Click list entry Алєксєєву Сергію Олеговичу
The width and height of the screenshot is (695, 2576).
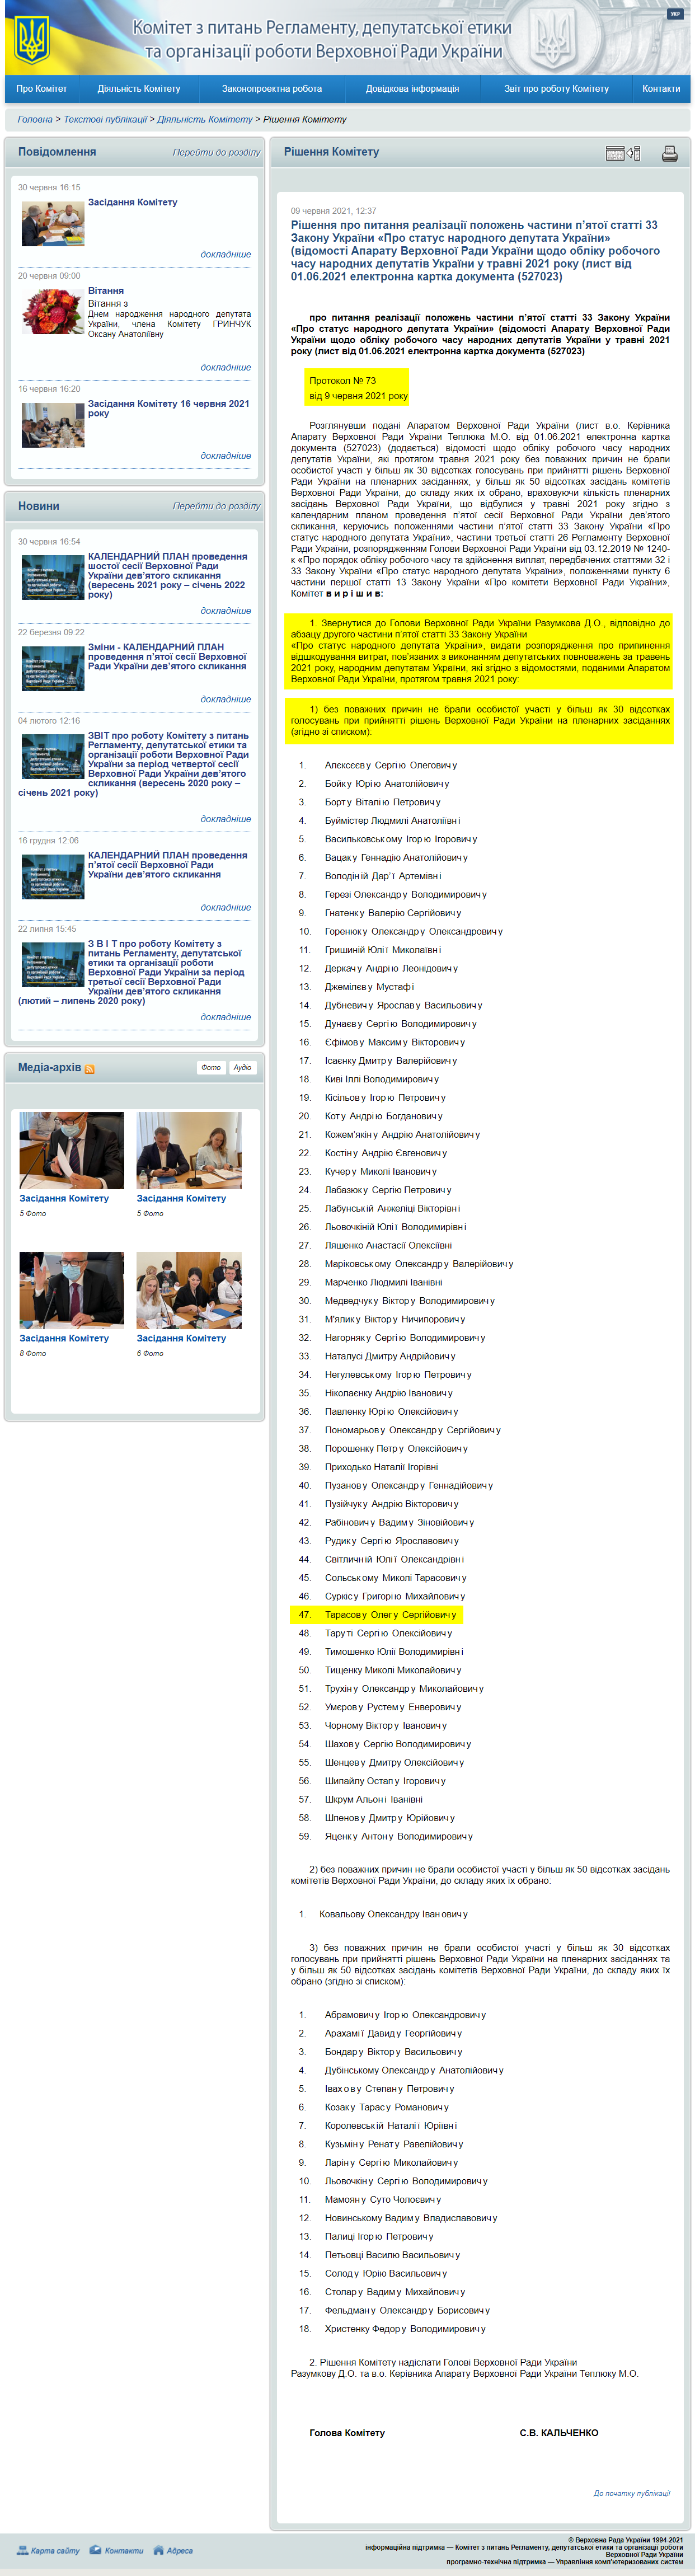point(391,766)
